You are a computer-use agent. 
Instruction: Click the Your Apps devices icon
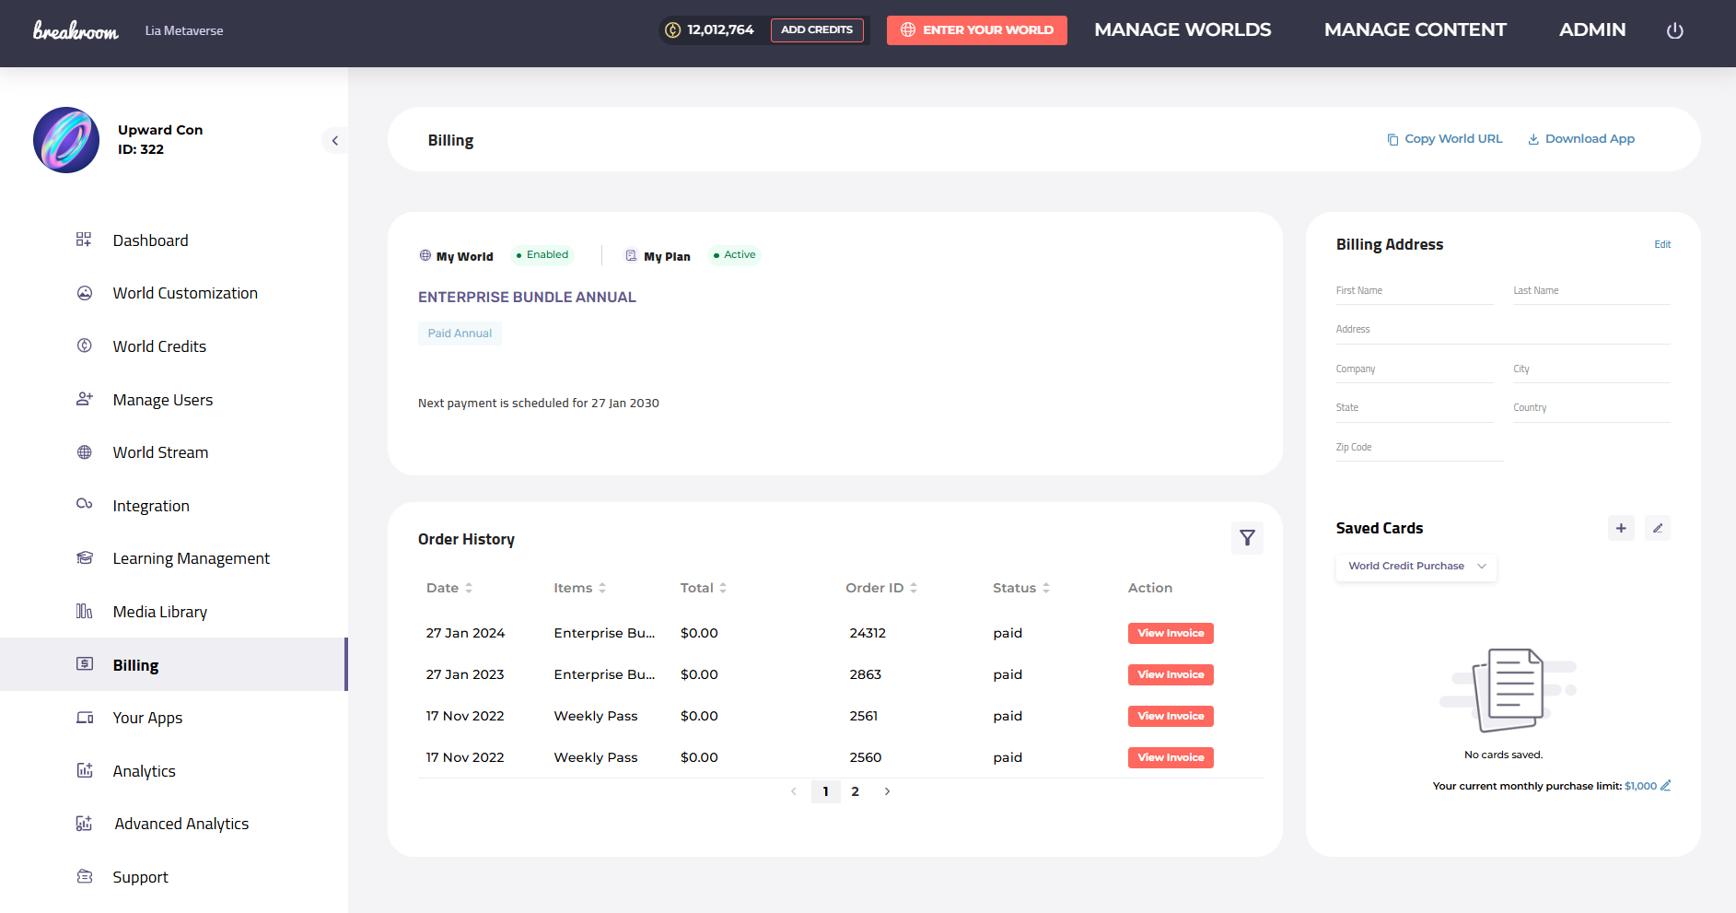tap(84, 718)
